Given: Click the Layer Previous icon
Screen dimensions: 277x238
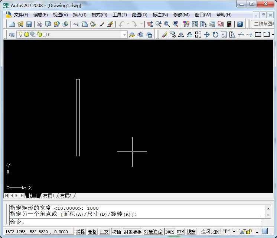Looking at the screenshot, I should (140, 35).
